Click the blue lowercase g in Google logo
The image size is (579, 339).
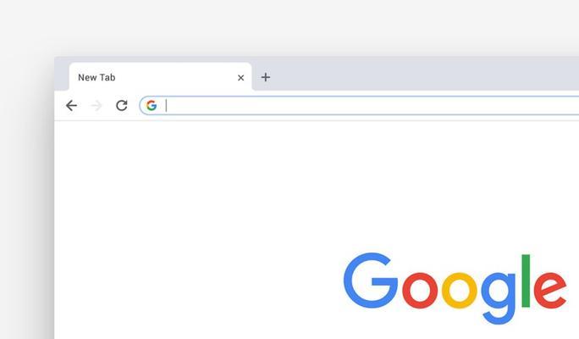pyautogui.click(x=498, y=298)
